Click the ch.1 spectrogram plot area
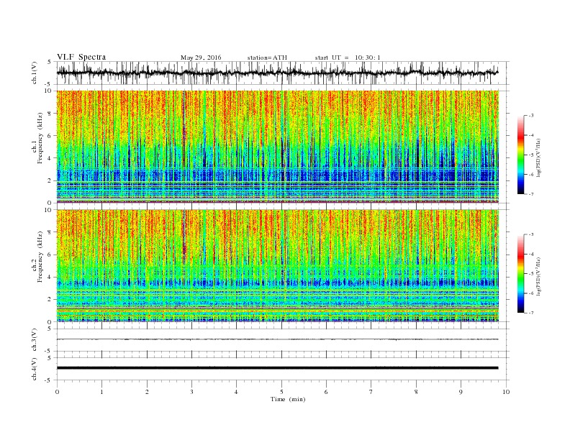Screen dimensions: 570x440 pos(278,147)
